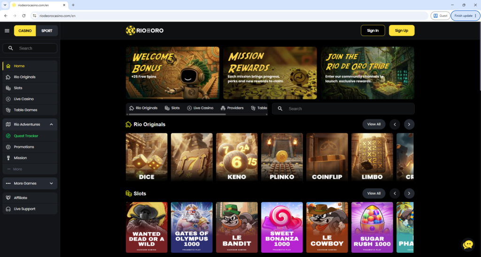Viewport: 481px width, 257px height.
Task: Click the Sign In button
Action: (372, 30)
